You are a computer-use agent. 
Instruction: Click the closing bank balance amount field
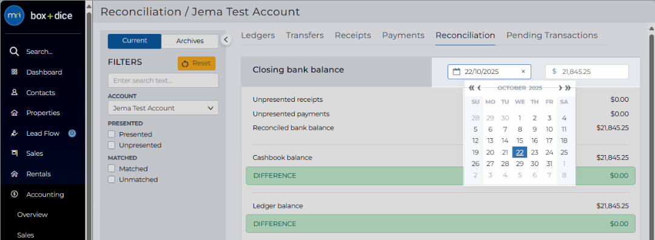tap(587, 72)
